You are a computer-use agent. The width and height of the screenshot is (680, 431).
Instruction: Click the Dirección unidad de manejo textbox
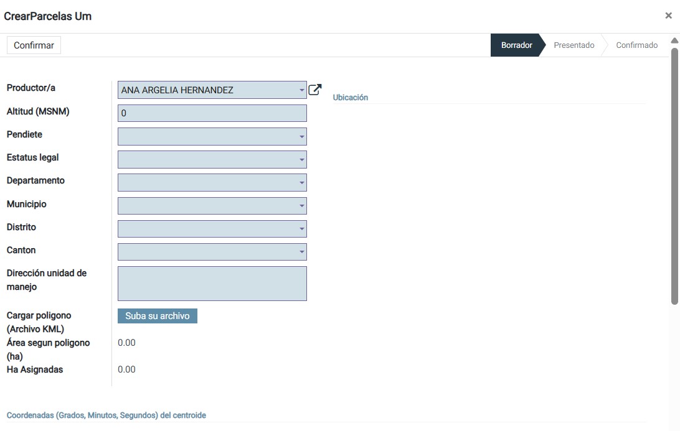pos(212,284)
